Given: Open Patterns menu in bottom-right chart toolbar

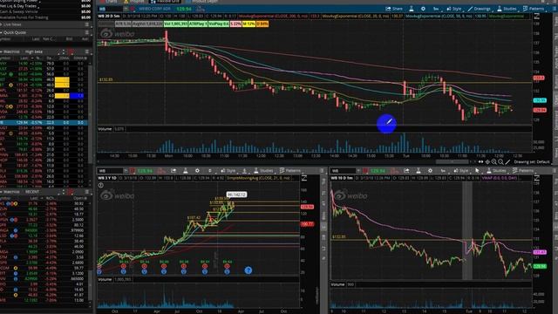Looking at the screenshot, I should [523, 171].
